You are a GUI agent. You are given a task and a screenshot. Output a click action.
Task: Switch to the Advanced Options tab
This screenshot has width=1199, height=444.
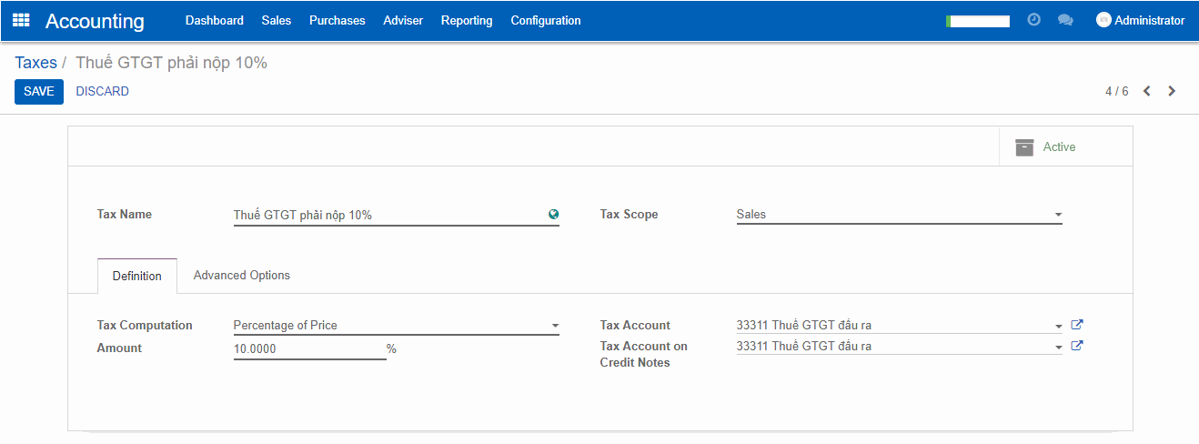point(242,276)
